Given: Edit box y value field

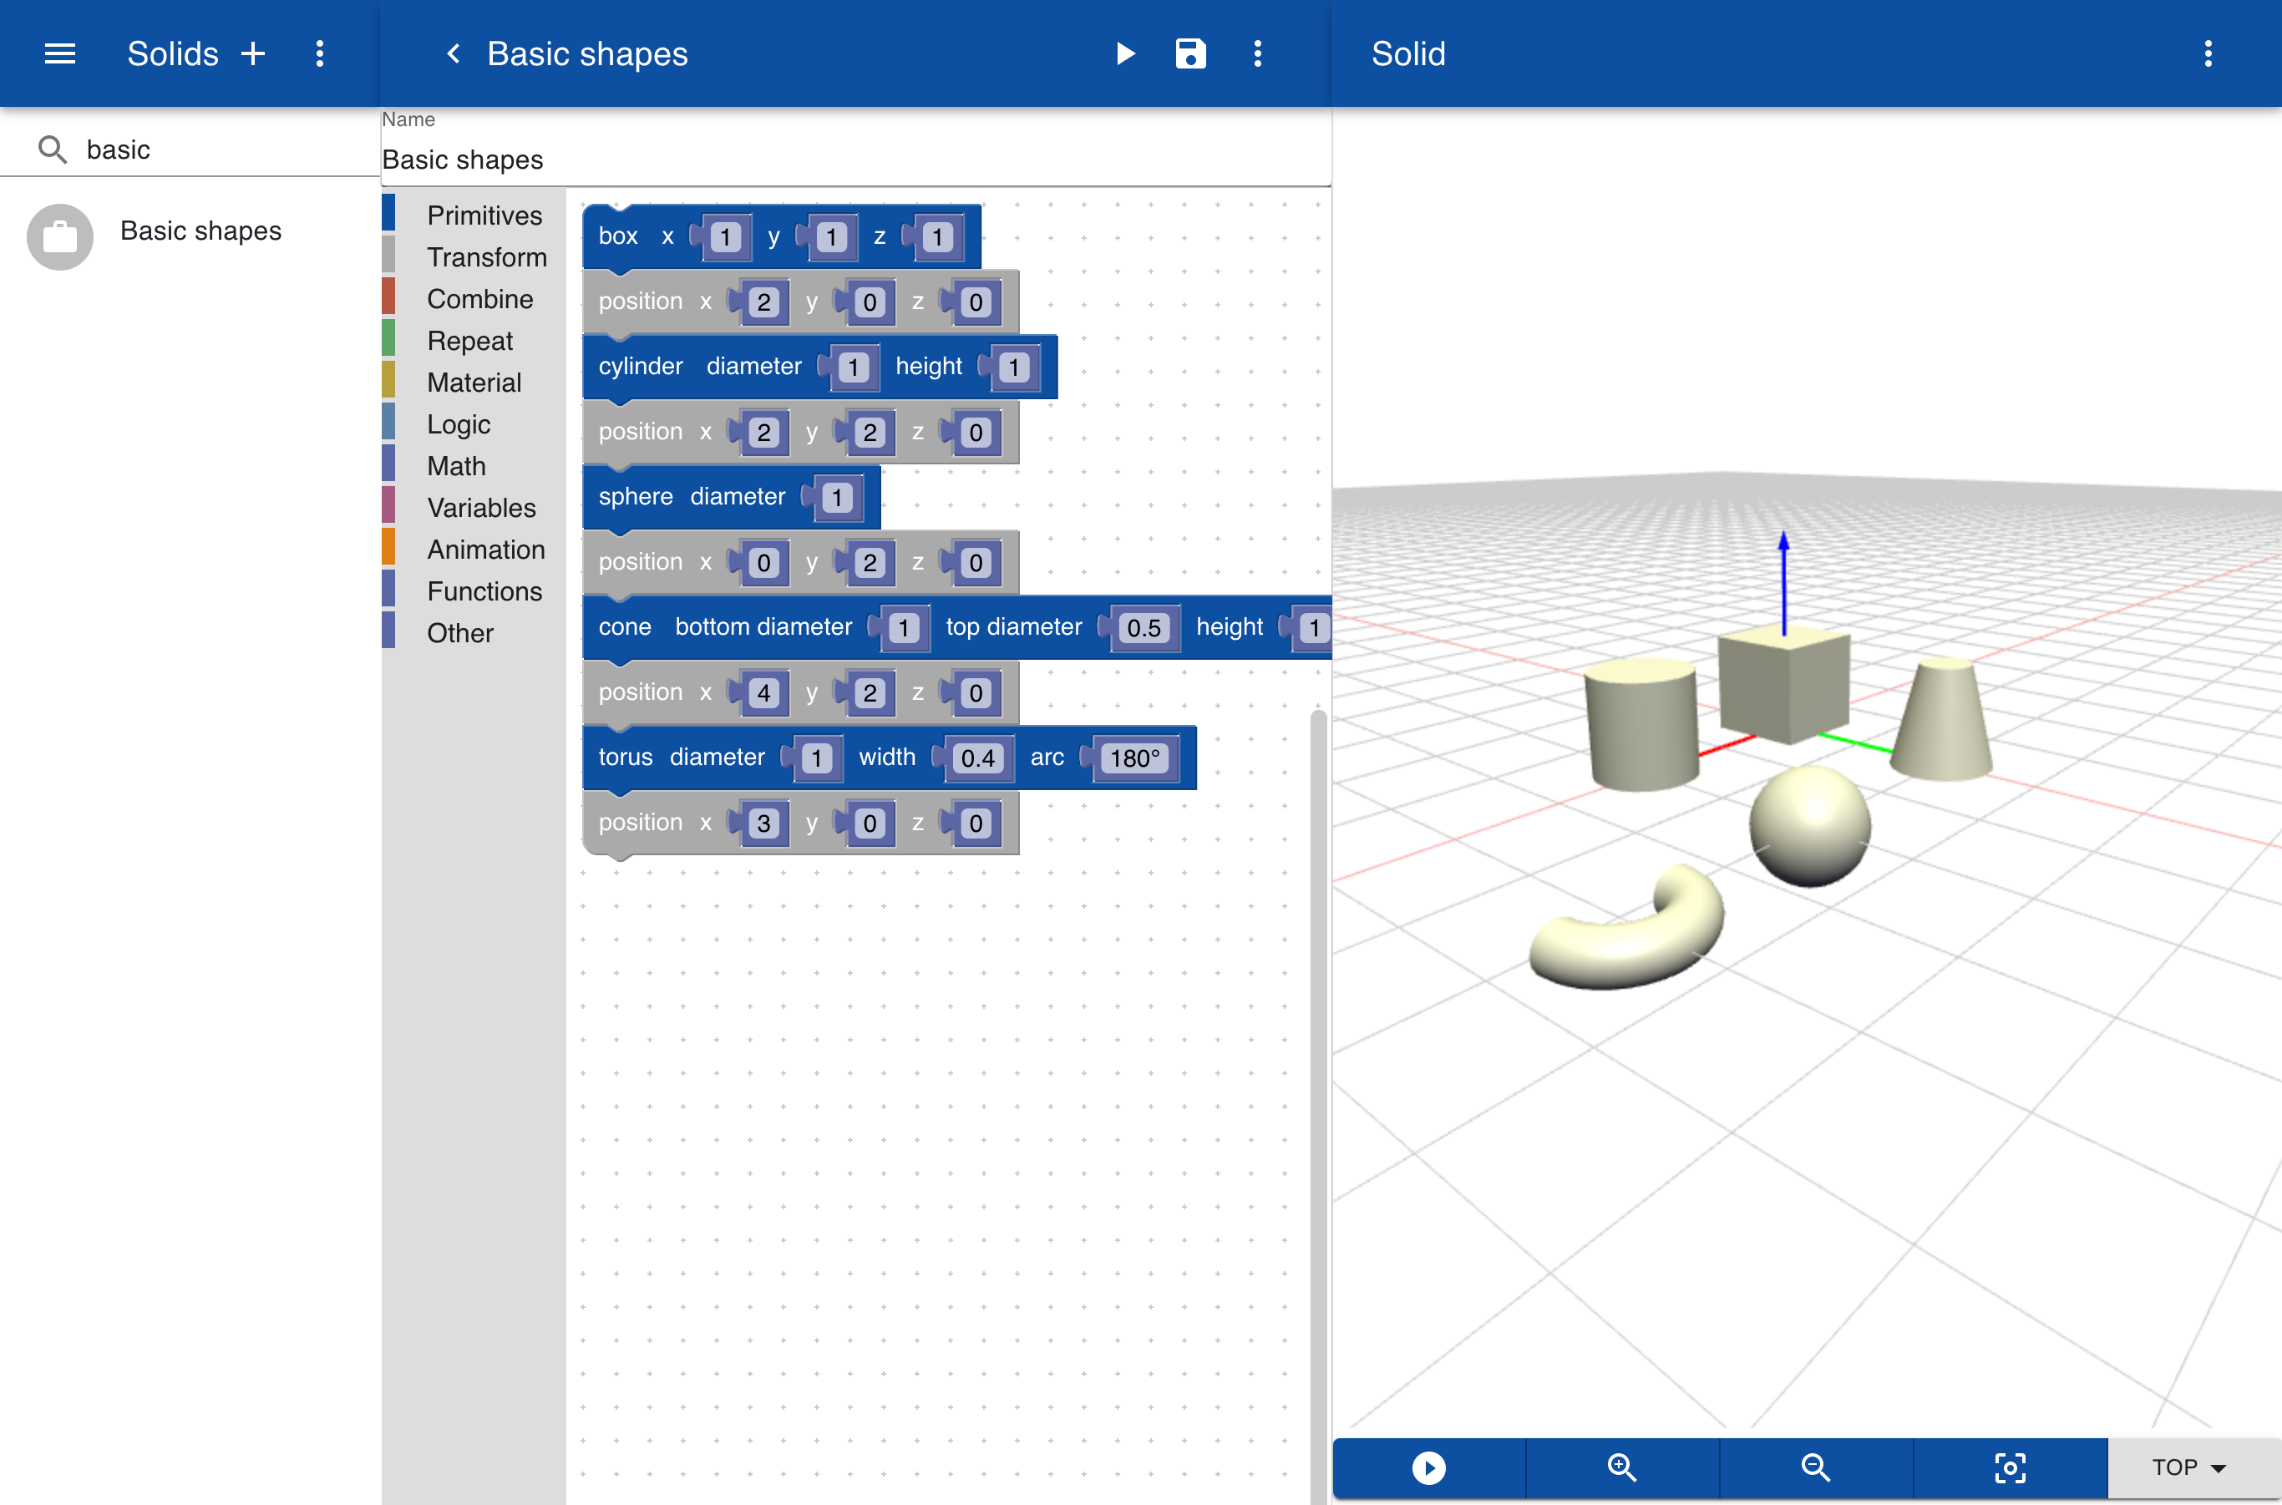Looking at the screenshot, I should (831, 237).
